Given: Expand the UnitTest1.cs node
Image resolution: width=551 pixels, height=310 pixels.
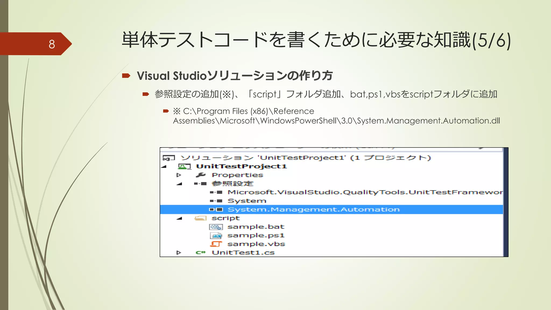Looking at the screenshot, I should coord(179,253).
